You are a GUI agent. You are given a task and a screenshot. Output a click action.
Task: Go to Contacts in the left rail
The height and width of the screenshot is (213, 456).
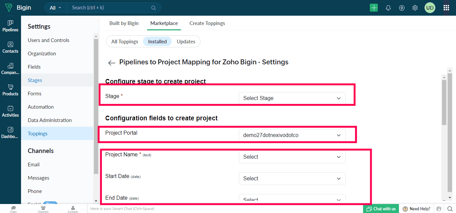click(10, 47)
